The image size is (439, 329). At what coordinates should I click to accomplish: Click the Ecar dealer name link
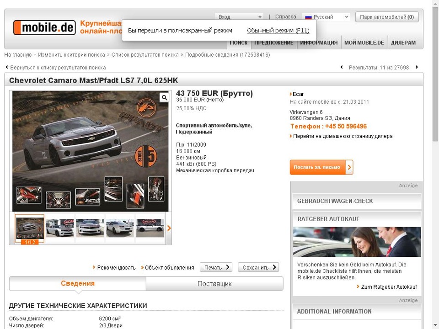[298, 94]
